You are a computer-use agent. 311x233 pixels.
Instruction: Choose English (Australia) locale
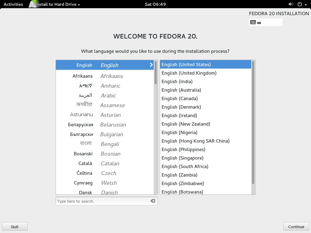(x=181, y=90)
